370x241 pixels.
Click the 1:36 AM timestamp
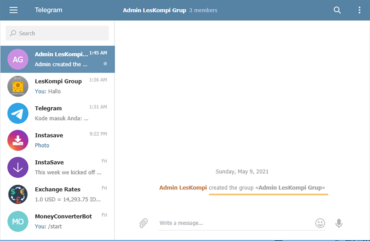click(98, 80)
